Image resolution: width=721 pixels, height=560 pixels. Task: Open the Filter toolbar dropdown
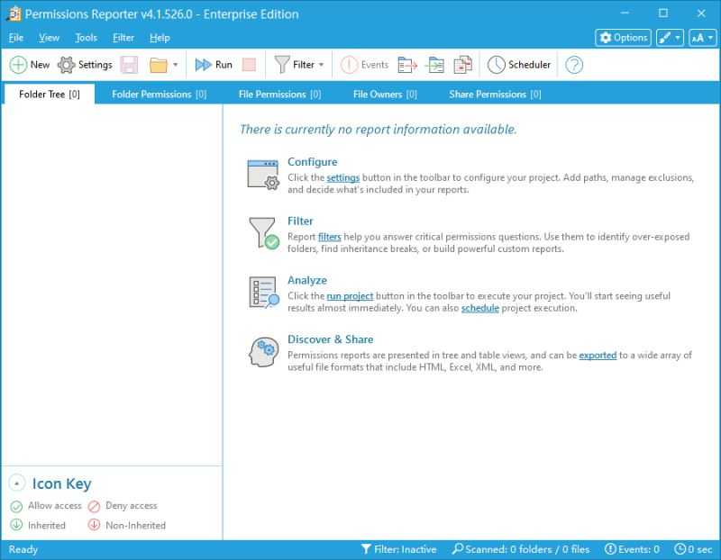(299, 65)
